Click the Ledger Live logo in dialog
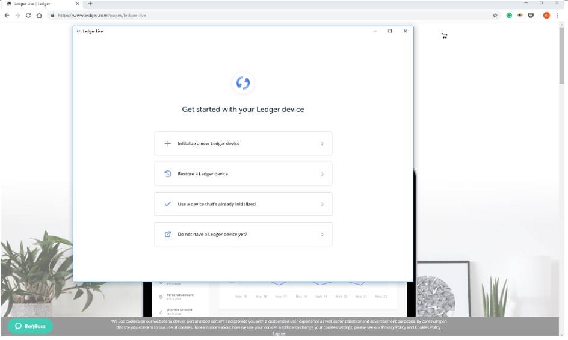 [243, 82]
